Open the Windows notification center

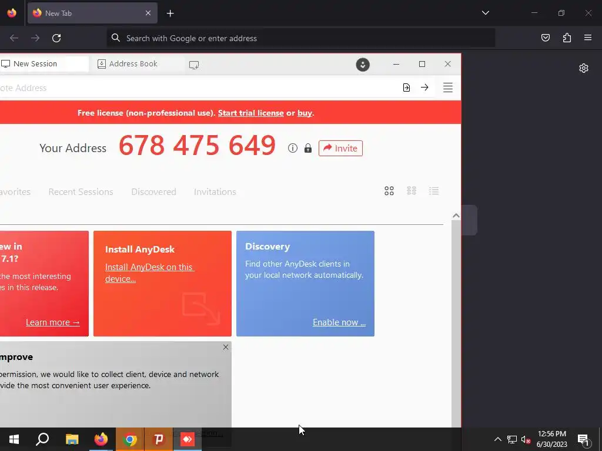(x=583, y=439)
